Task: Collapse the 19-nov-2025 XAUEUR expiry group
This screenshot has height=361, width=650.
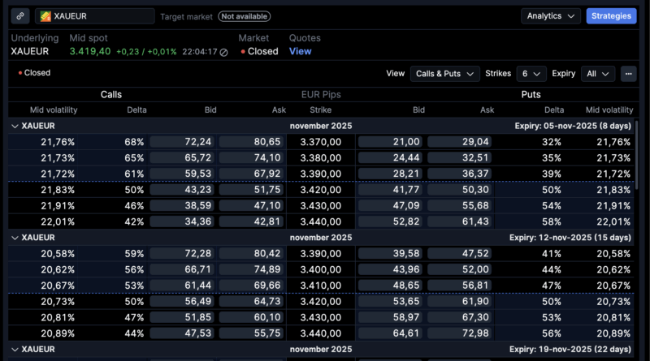Action: (15, 349)
